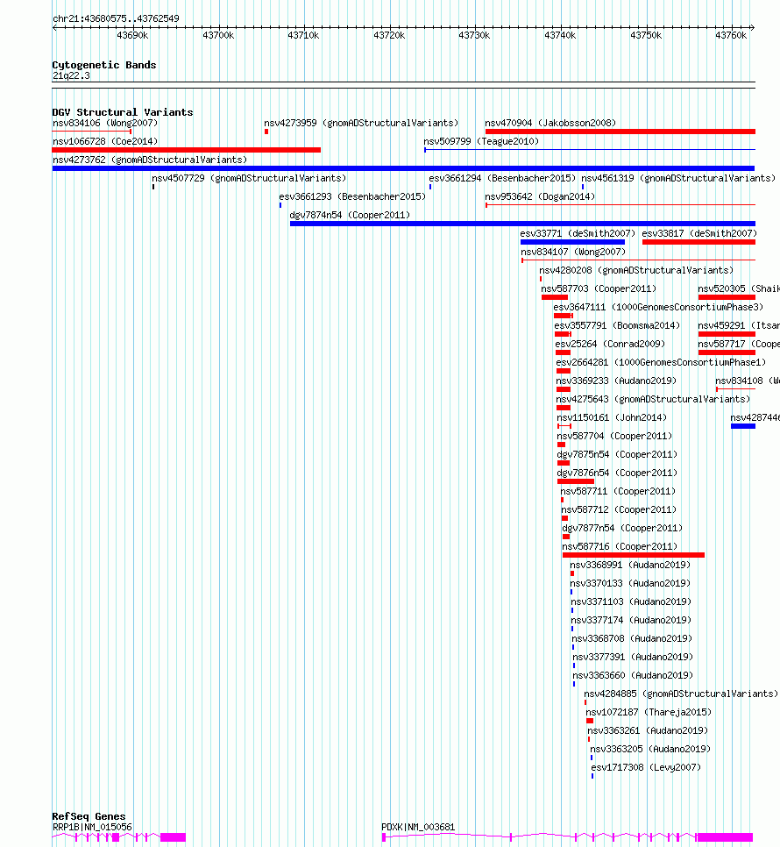Open esv33817 (deSmith2007) label
This screenshot has height=847, width=780.
699,233
